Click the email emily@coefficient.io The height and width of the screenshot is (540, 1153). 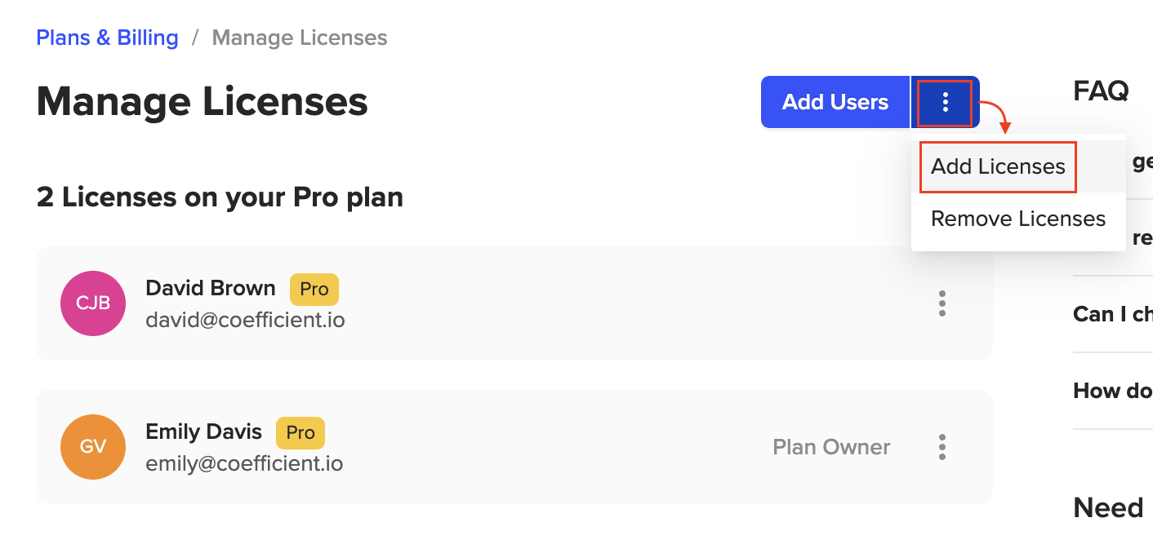[244, 464]
